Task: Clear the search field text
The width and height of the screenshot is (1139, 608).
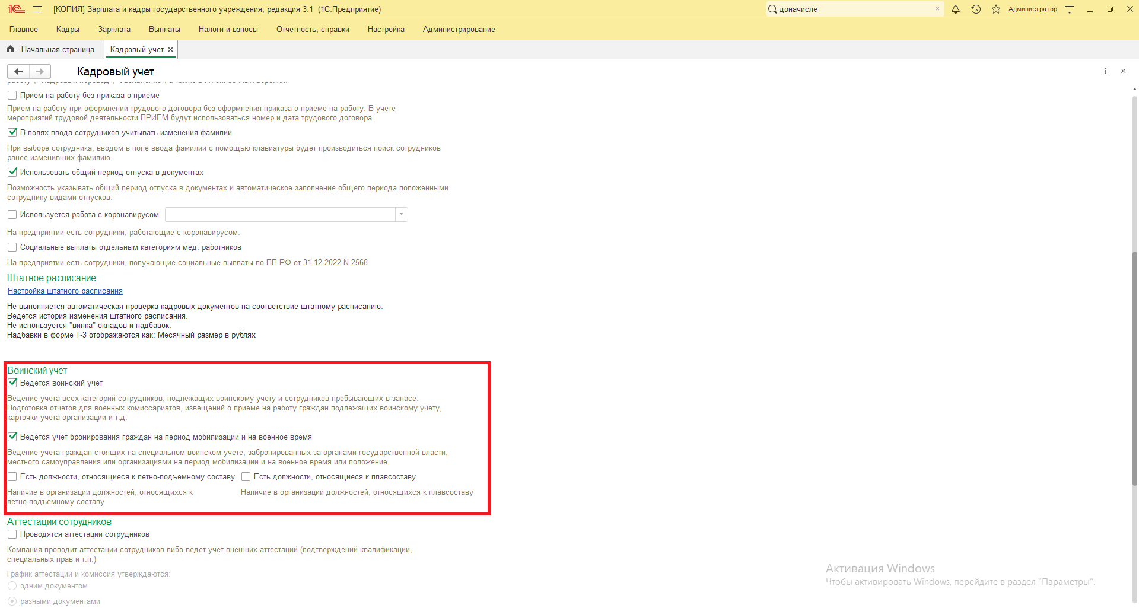Action: tap(937, 9)
